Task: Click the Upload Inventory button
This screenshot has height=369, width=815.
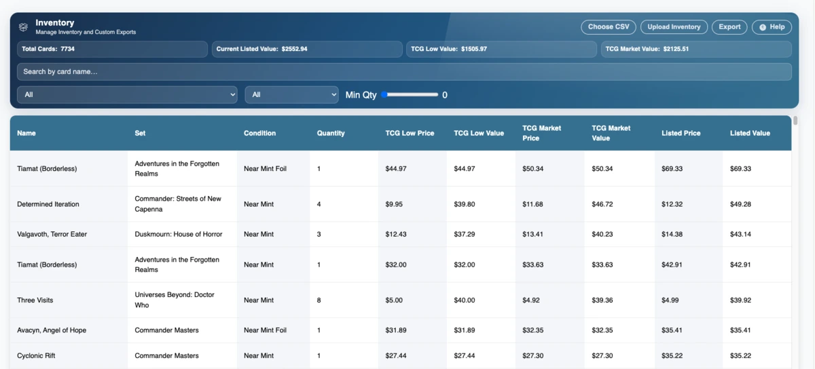Action: click(674, 27)
